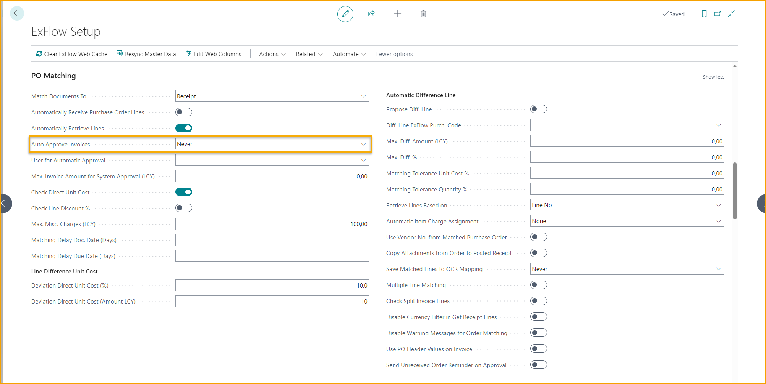Click Max. Misc. Charges (LCY) field

click(x=272, y=224)
